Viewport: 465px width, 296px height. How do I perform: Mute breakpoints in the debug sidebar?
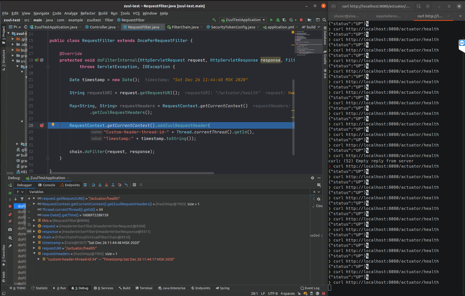pos(10,221)
